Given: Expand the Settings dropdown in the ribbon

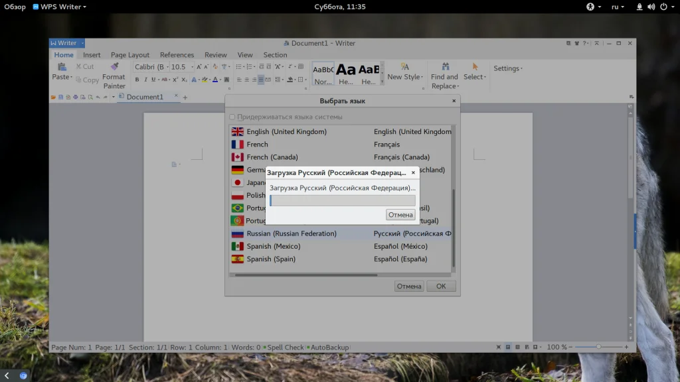Looking at the screenshot, I should pos(507,68).
